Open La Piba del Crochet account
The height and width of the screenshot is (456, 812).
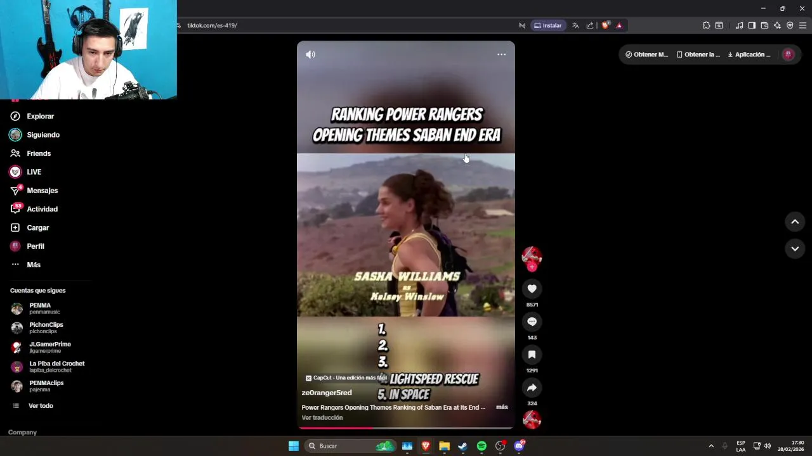[x=48, y=367]
